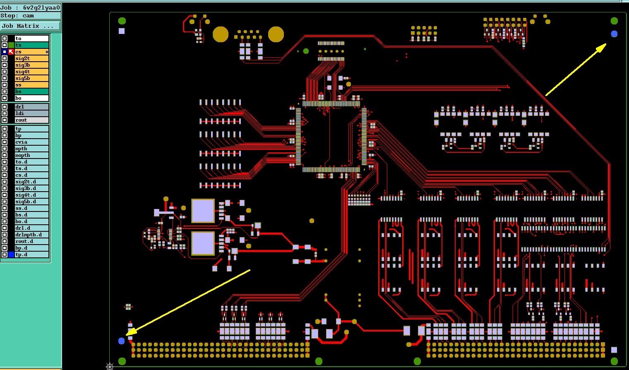Pick the 'sig3b.d' layer row

click(32, 188)
